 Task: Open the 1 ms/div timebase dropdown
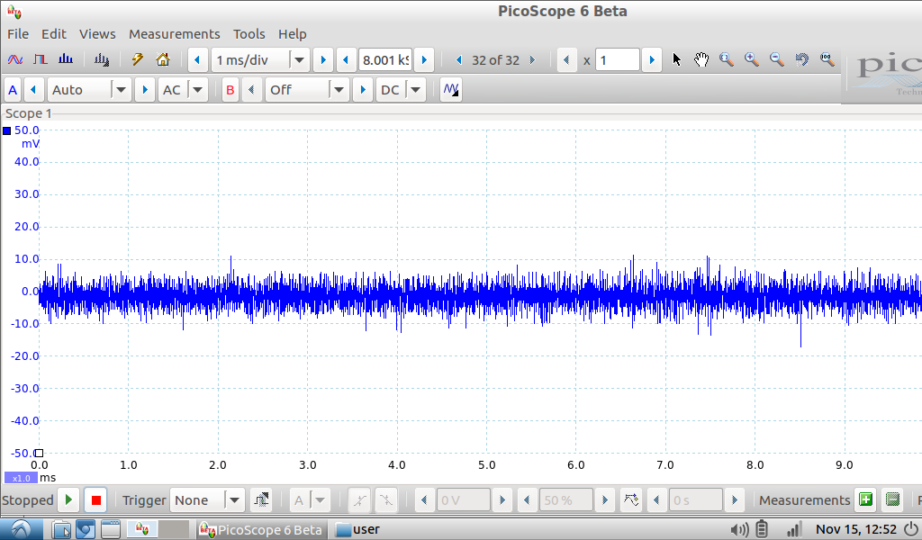click(x=299, y=60)
